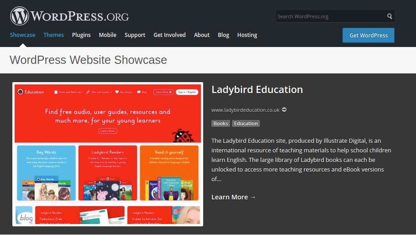The image size is (416, 235).
Task: Open the Support page
Action: [135, 35]
